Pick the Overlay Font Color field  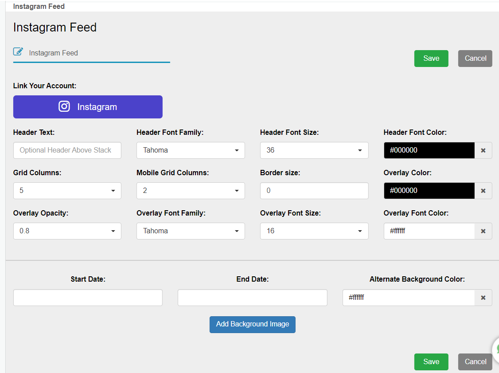429,231
